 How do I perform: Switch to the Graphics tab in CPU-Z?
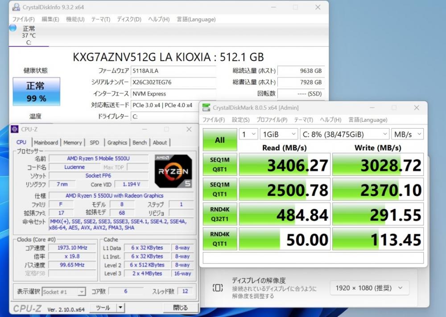117,142
